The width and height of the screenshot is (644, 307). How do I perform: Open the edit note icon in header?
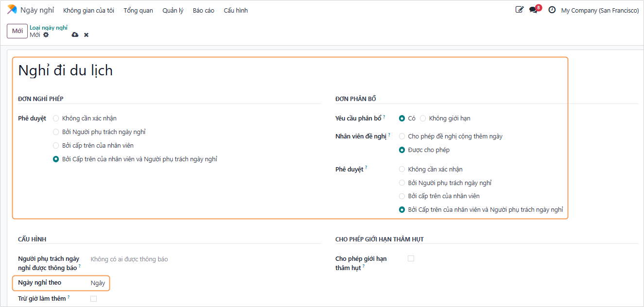click(x=520, y=10)
